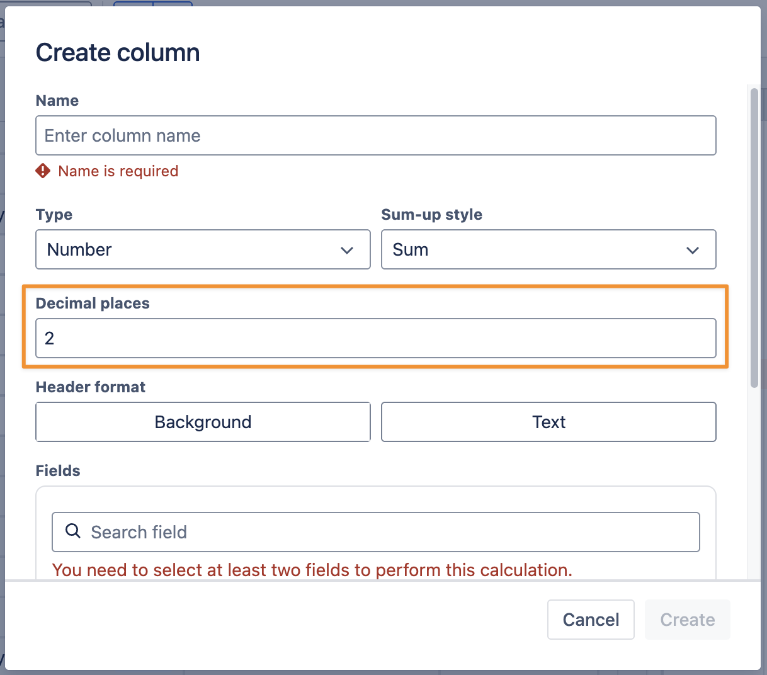Click into the Decimal places field

point(375,338)
